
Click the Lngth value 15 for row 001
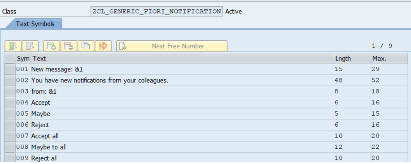click(x=339, y=69)
